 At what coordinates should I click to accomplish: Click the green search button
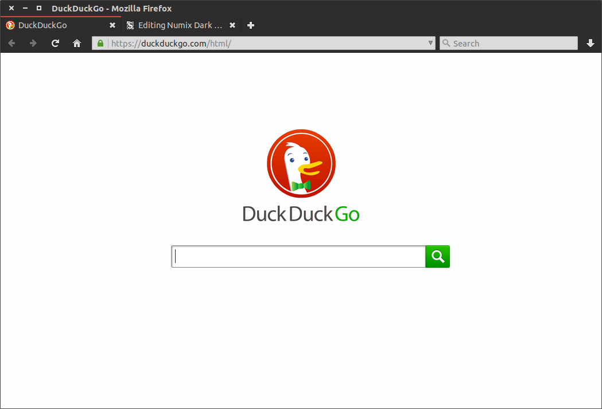coord(437,256)
